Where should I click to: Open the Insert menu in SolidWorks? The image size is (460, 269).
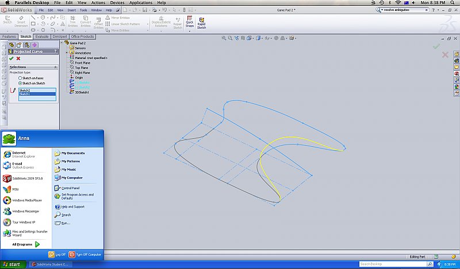point(71,10)
